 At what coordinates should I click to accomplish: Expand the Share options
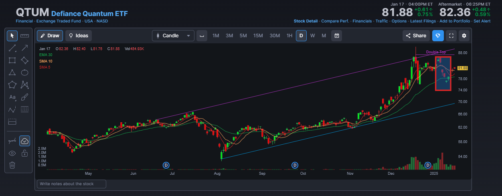click(416, 36)
